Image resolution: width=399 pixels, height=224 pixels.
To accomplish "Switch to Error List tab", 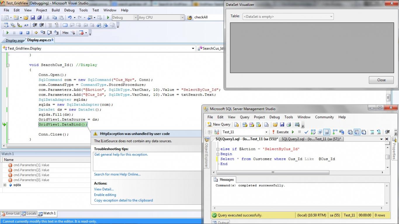I will 11,213.
